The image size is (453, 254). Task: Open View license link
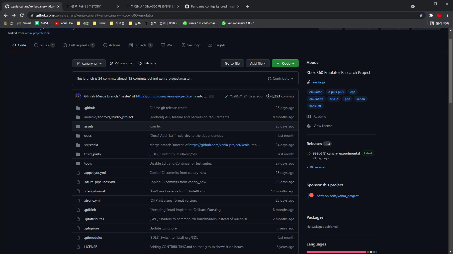click(x=320, y=126)
